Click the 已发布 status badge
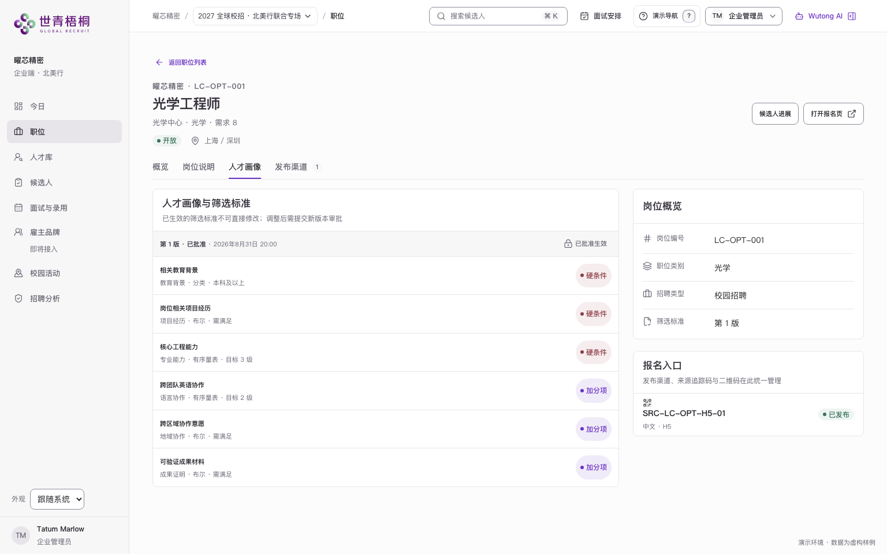 836,414
